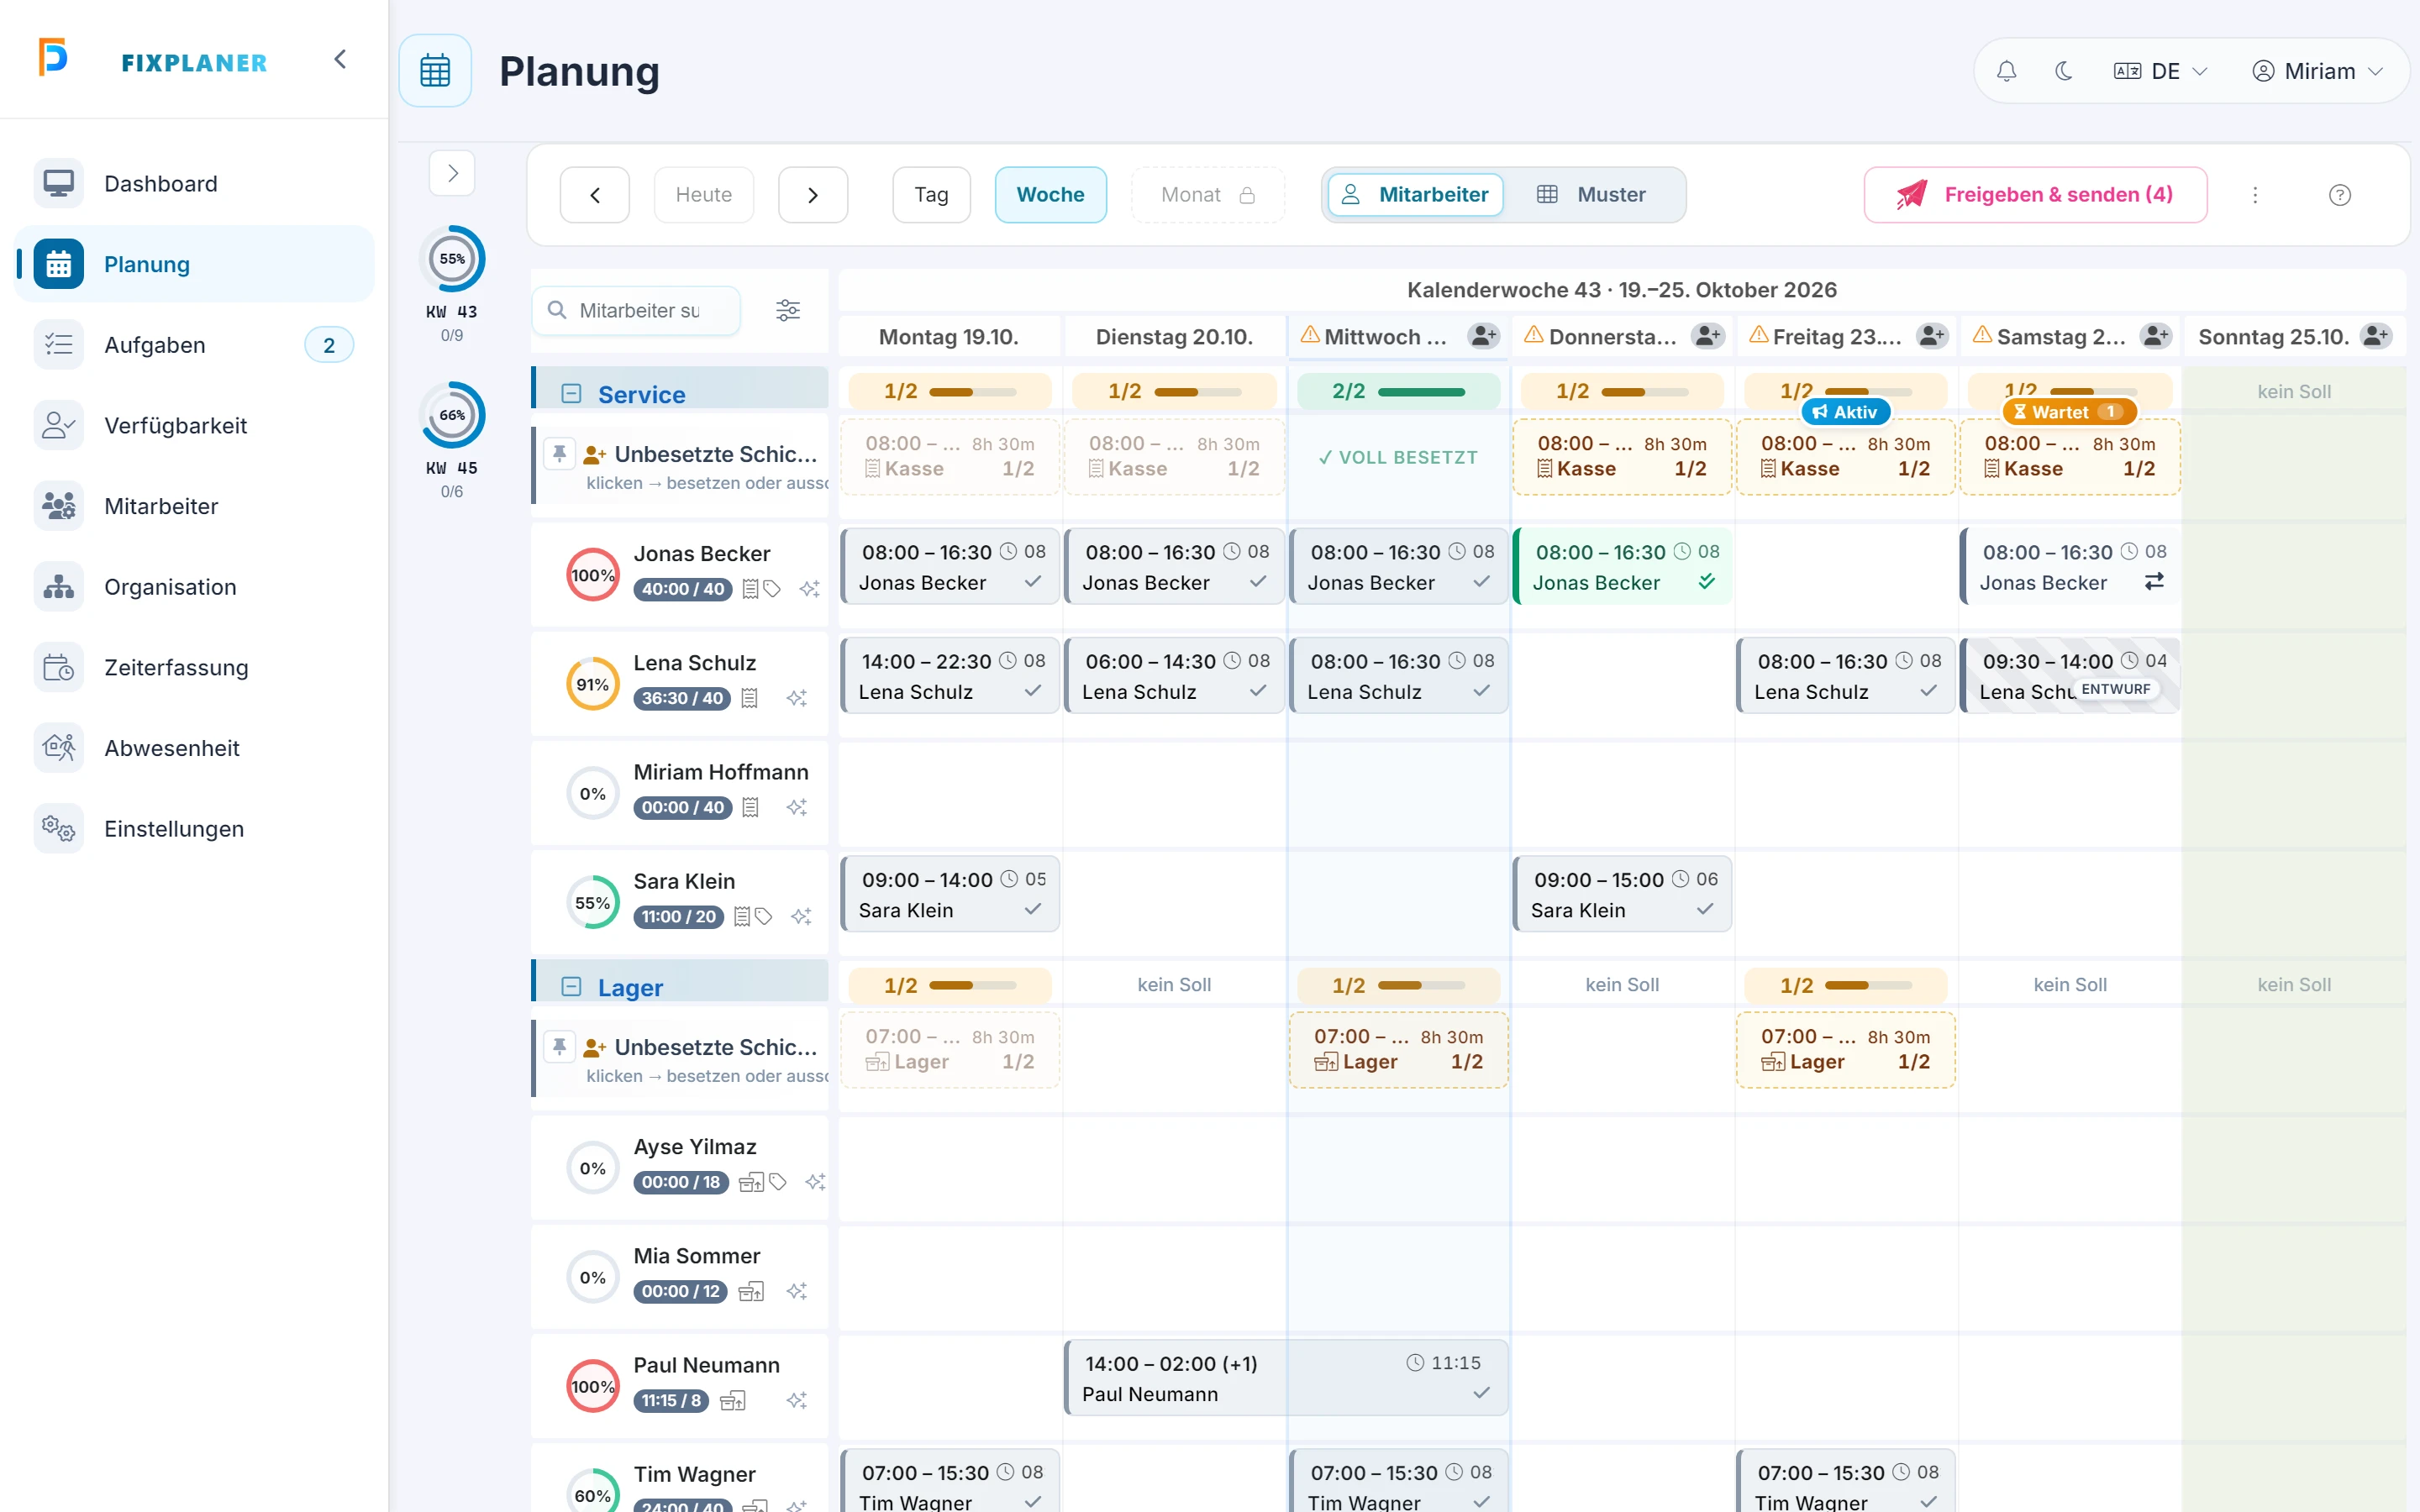Click the auto-plan sparkle for Jonas Becker

[809, 590]
